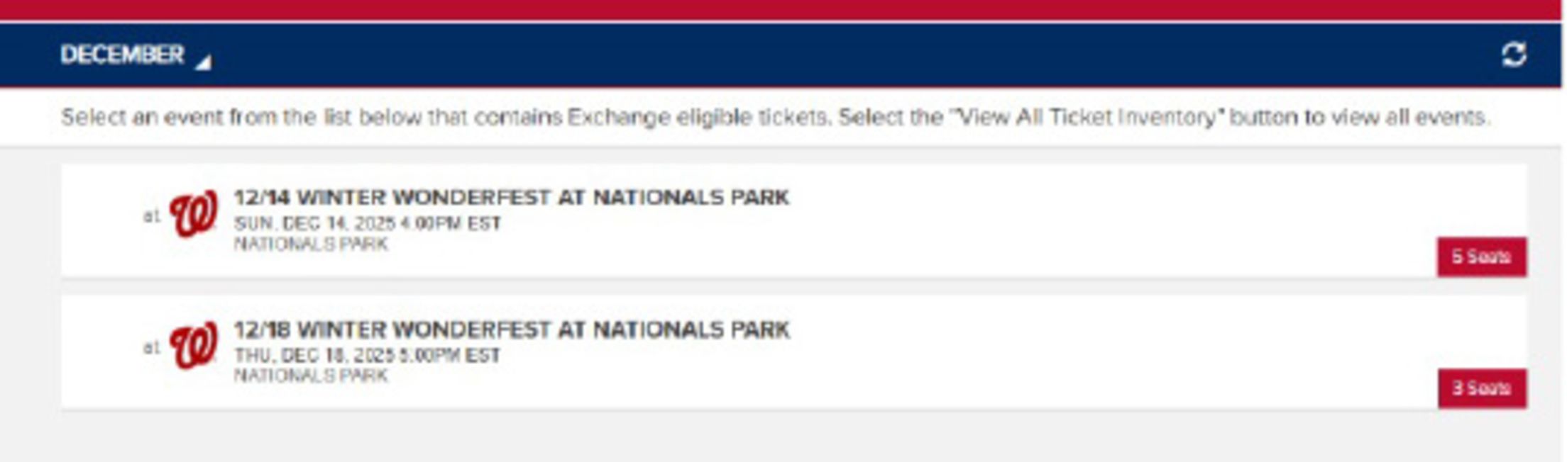Click the "at" label before 12/14 logo

click(x=151, y=215)
